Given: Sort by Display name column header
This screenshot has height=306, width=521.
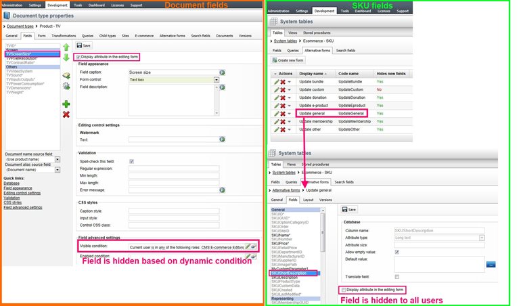Looking at the screenshot, I should click(x=313, y=74).
